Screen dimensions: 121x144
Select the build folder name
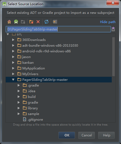pos(32,97)
